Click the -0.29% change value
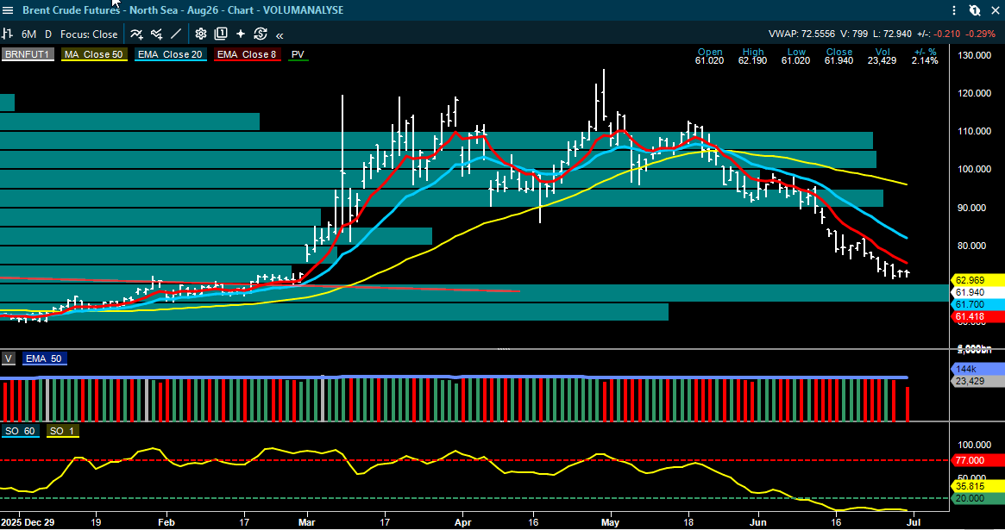1005x530 pixels. click(982, 34)
